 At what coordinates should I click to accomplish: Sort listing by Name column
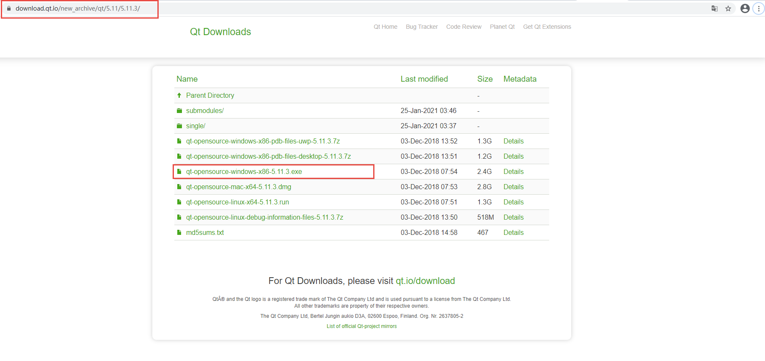(x=187, y=79)
